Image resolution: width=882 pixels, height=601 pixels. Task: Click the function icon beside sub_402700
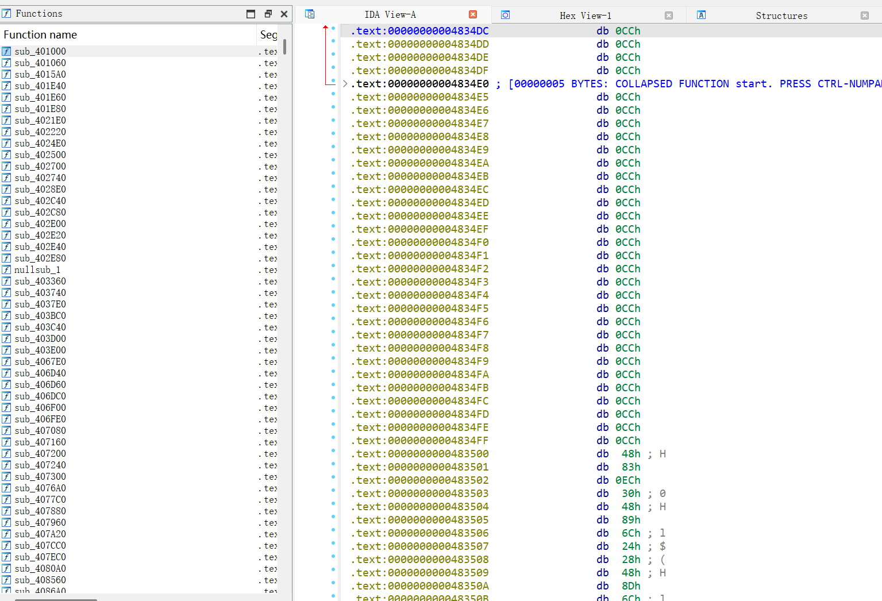pyautogui.click(x=6, y=166)
